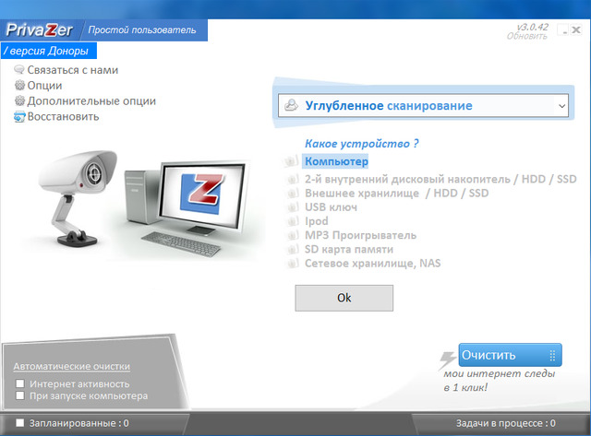Image resolution: width=591 pixels, height=436 pixels.
Task: Click the device icon beside Компьютер
Action: [291, 161]
